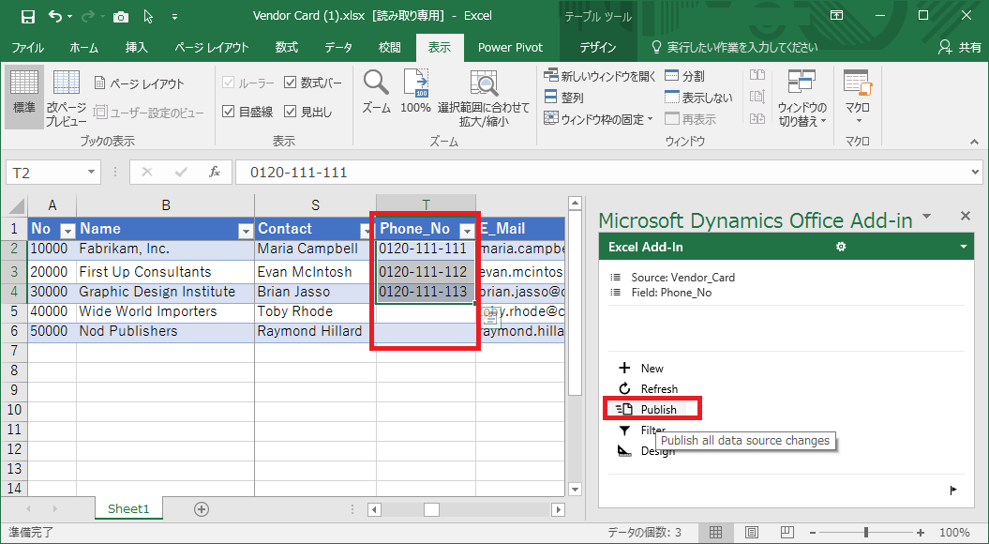Click the gear settings icon in Excel Add-In
The image size is (989, 544).
pos(840,247)
